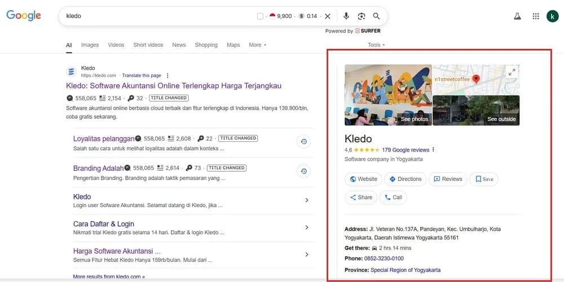Open the Google account avatar
The height and width of the screenshot is (282, 564).
(x=553, y=16)
